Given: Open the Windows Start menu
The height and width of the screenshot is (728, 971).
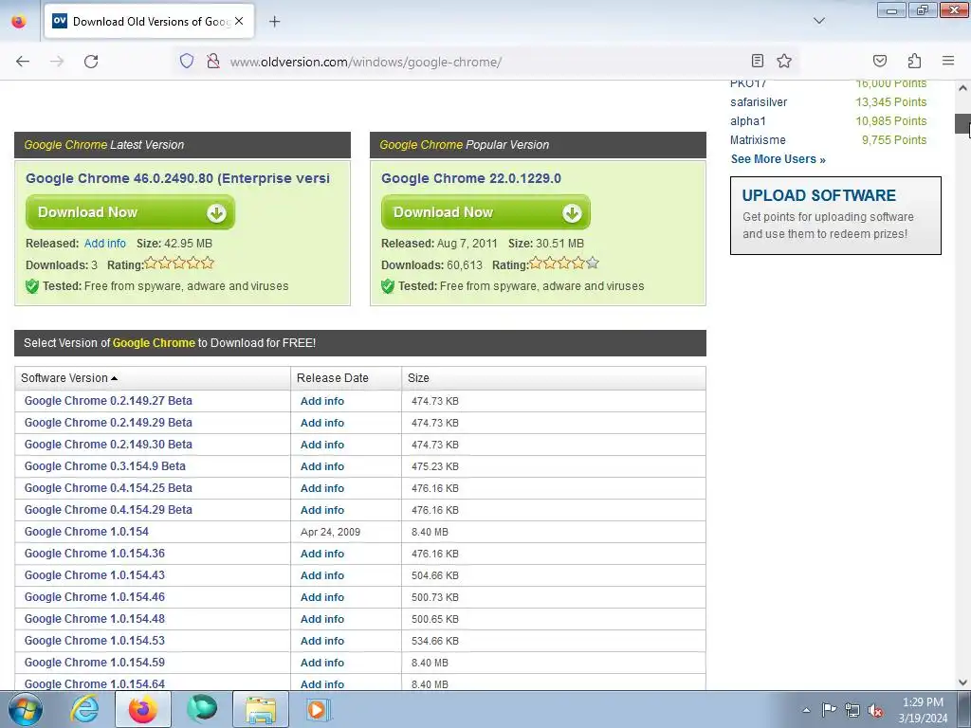Looking at the screenshot, I should coord(25,709).
